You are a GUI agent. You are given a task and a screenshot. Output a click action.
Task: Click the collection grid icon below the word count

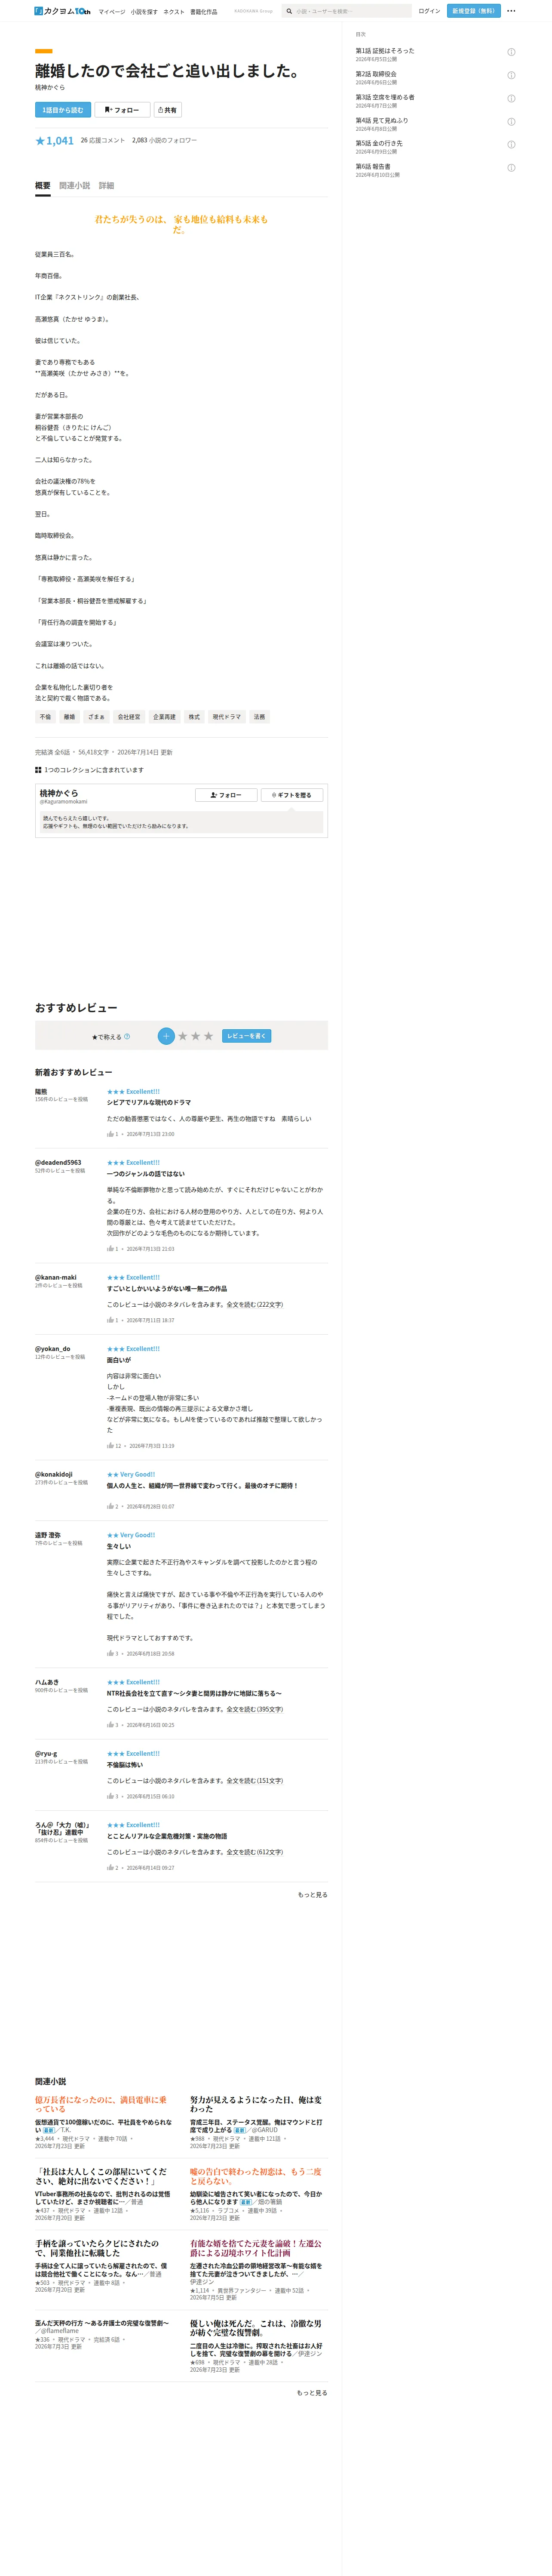(x=38, y=770)
